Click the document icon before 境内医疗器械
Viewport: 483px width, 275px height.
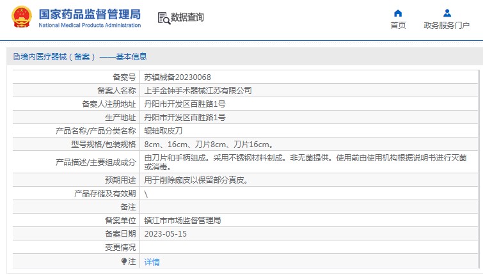coord(17,57)
